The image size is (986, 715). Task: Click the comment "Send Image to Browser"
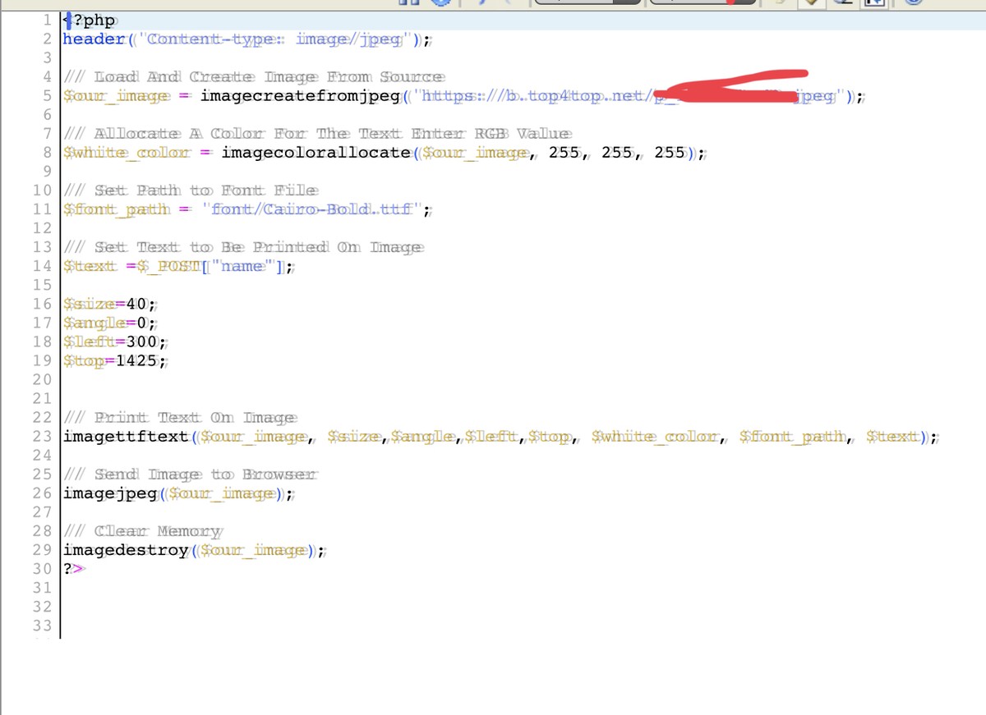191,474
